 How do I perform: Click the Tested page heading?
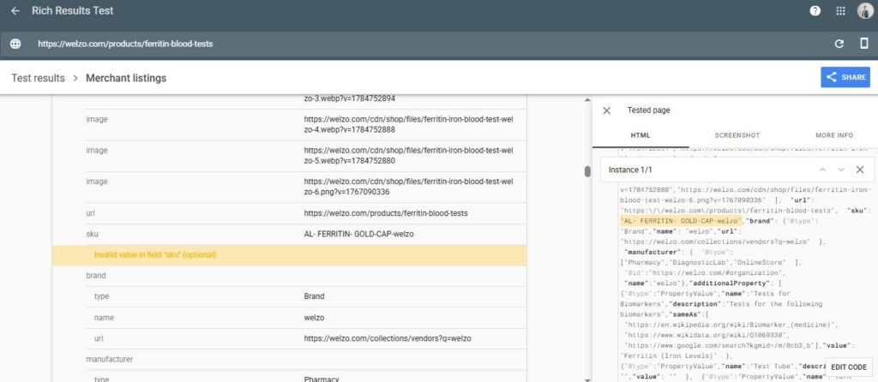pyautogui.click(x=648, y=110)
